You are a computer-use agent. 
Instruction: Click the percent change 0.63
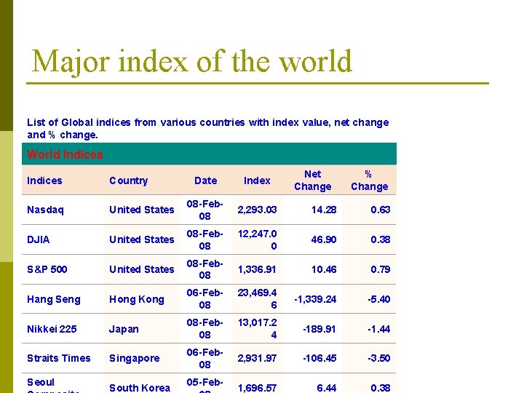[381, 210]
